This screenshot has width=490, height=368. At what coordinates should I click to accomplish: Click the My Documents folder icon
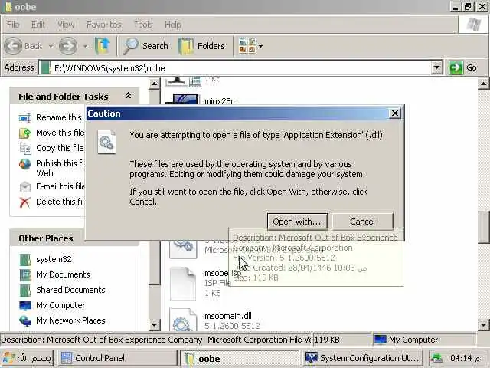click(x=25, y=274)
